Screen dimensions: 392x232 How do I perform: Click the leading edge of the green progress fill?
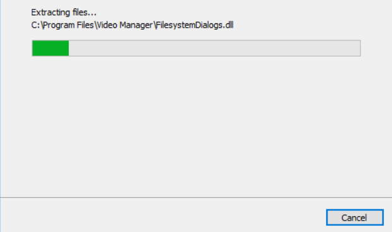[x=68, y=48]
